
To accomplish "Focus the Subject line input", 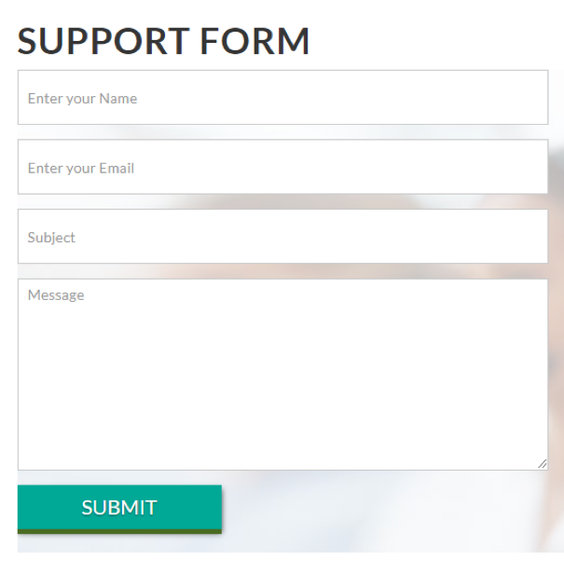I will [x=282, y=237].
